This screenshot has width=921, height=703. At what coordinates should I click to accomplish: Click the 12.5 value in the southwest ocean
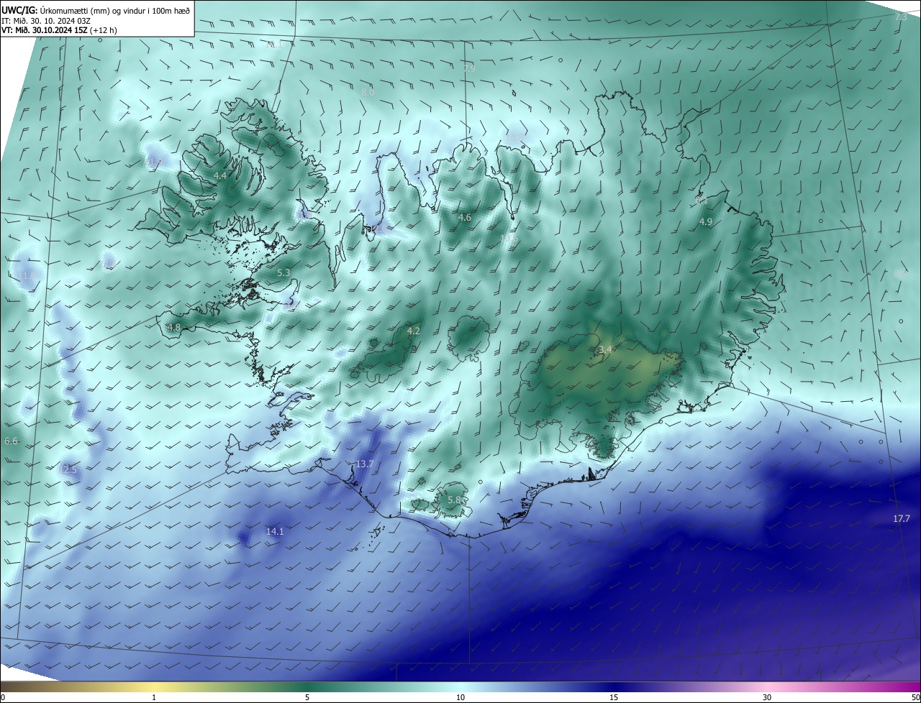coord(68,469)
